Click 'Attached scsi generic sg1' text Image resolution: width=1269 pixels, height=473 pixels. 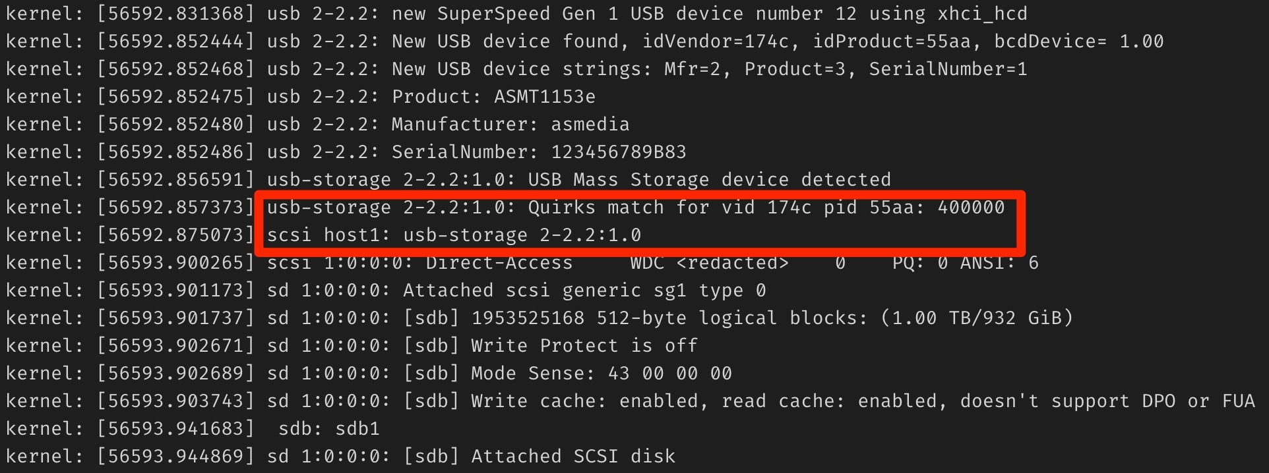545,291
